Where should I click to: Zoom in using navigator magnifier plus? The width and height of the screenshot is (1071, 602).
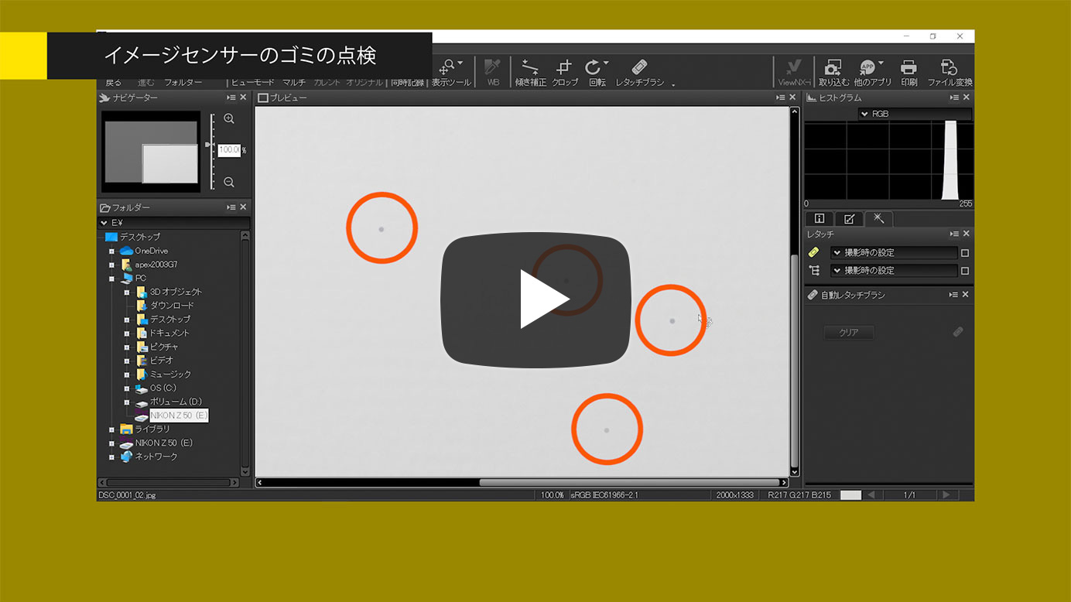point(229,119)
